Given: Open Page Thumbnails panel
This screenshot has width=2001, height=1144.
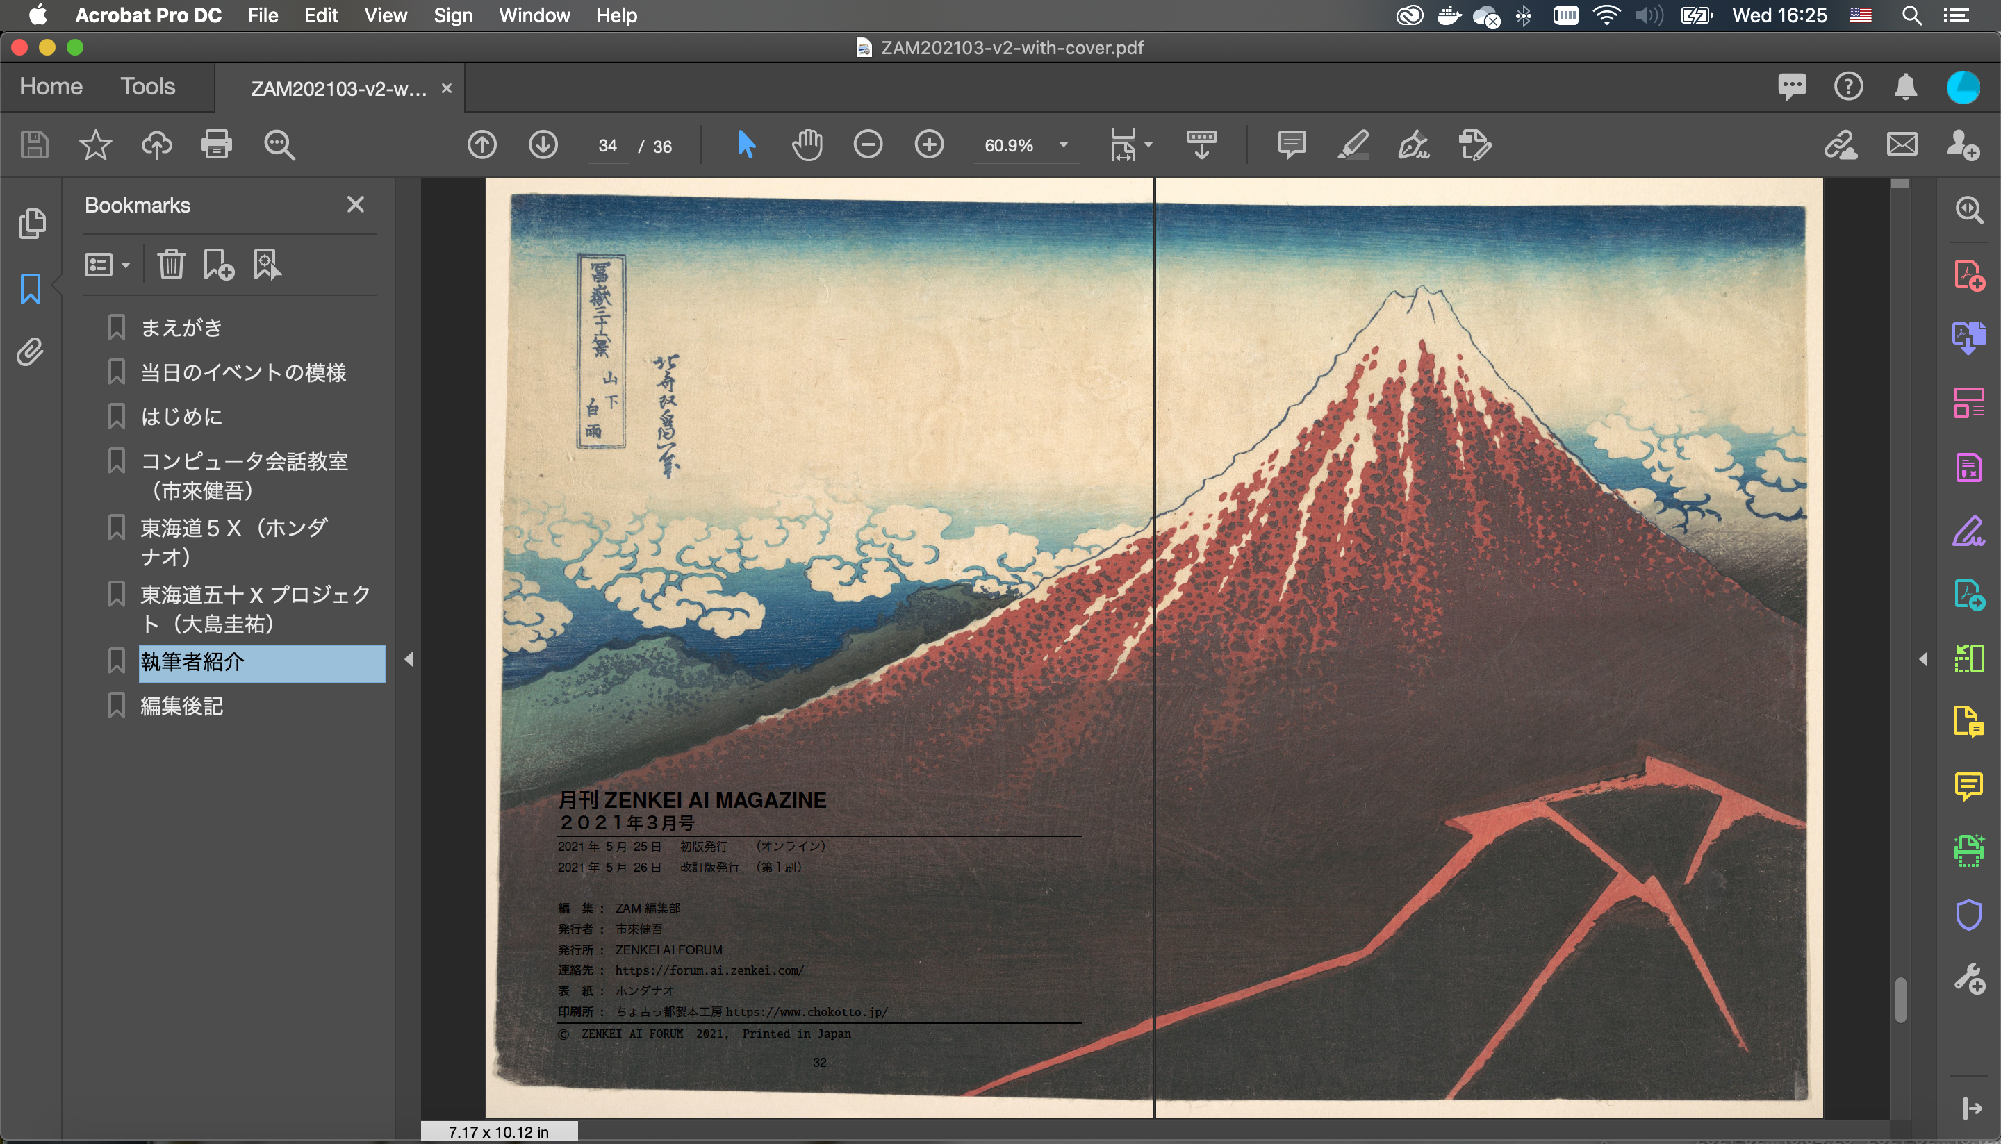Looking at the screenshot, I should (x=31, y=224).
